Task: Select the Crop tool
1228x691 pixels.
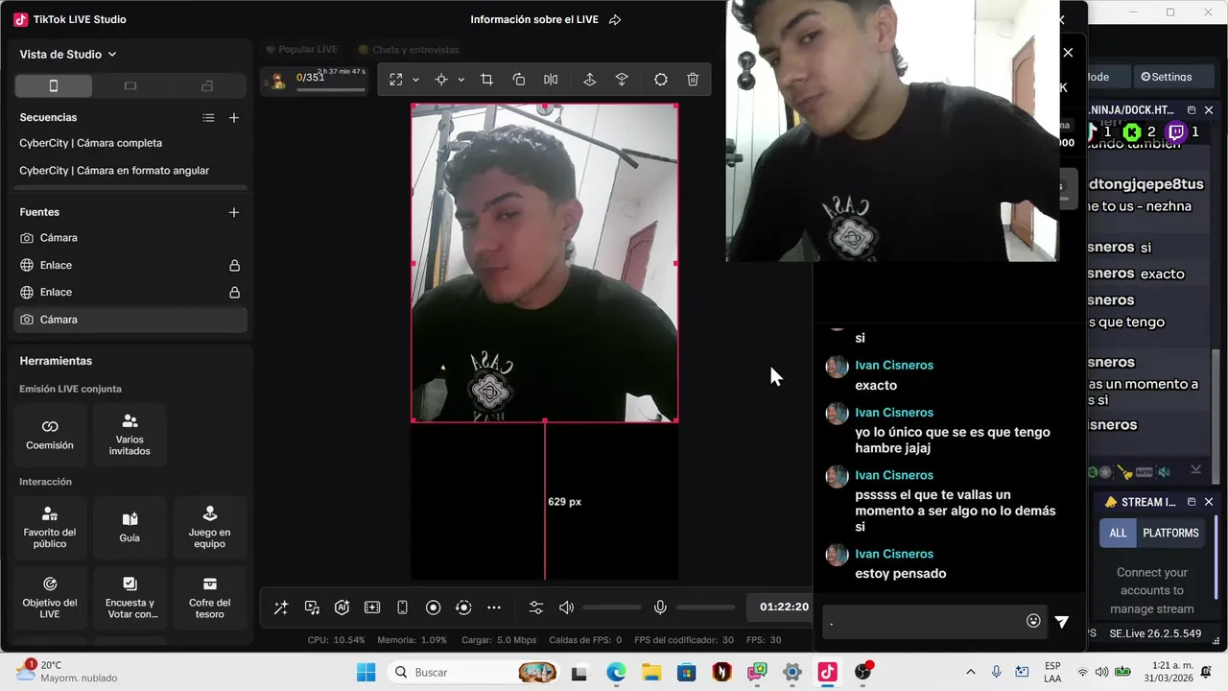Action: [x=486, y=80]
